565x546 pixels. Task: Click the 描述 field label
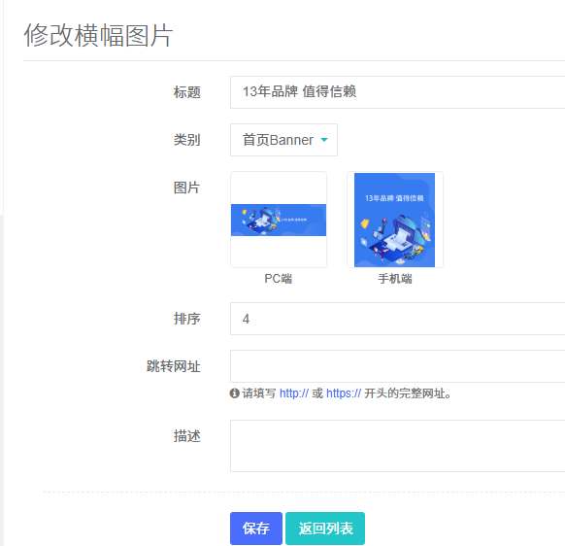[x=186, y=436]
